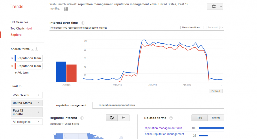Switch regional interest to globe map view
Viewport: 257px width, 139px height.
coord(112,118)
